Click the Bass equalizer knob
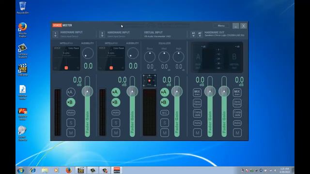The image size is (310, 174). [x=150, y=57]
